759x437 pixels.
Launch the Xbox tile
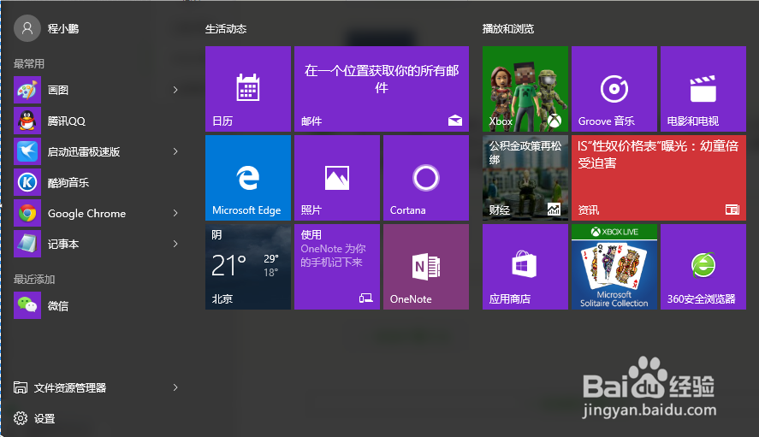click(x=525, y=89)
